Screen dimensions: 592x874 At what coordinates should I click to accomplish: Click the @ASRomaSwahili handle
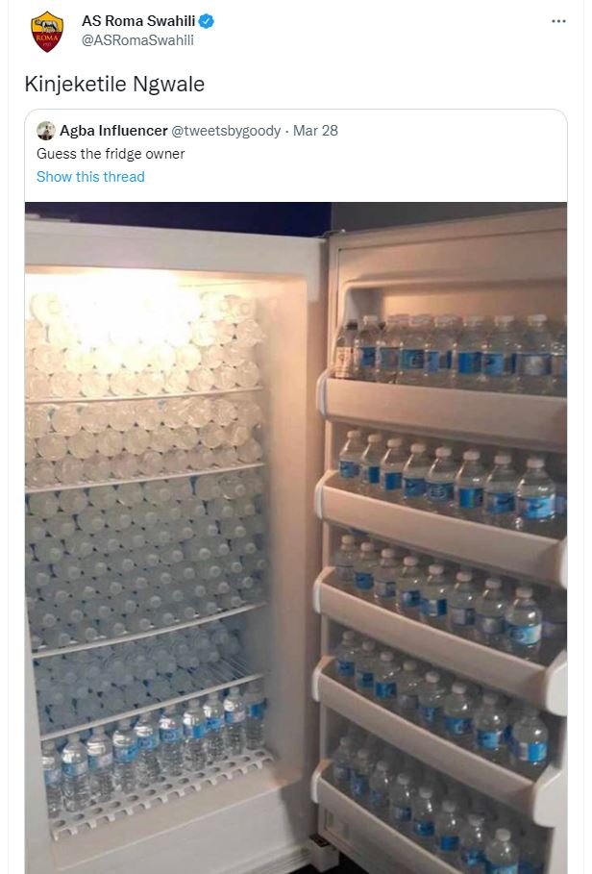(x=137, y=40)
